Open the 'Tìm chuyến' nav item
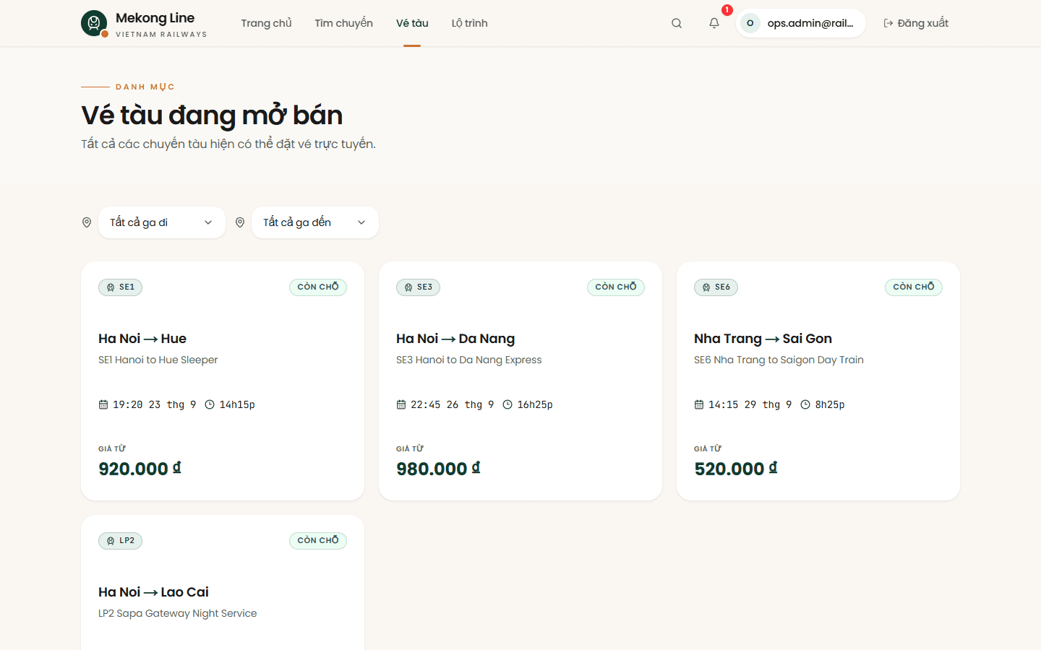The height and width of the screenshot is (650, 1041). click(343, 23)
